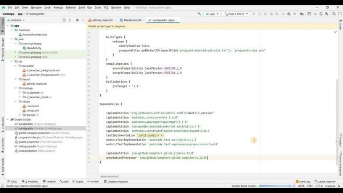Select strings.xml in values folder
The height and width of the screenshot is (193, 343).
coord(33,110)
